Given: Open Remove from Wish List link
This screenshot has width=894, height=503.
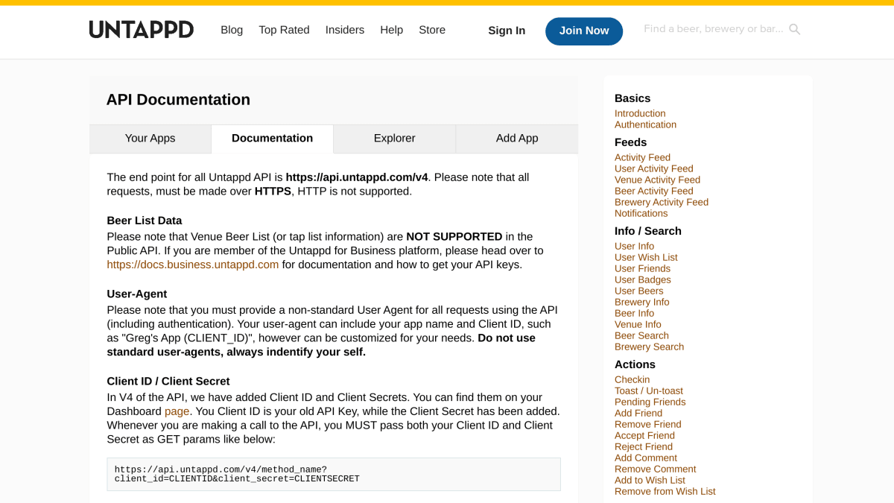Looking at the screenshot, I should click(665, 492).
